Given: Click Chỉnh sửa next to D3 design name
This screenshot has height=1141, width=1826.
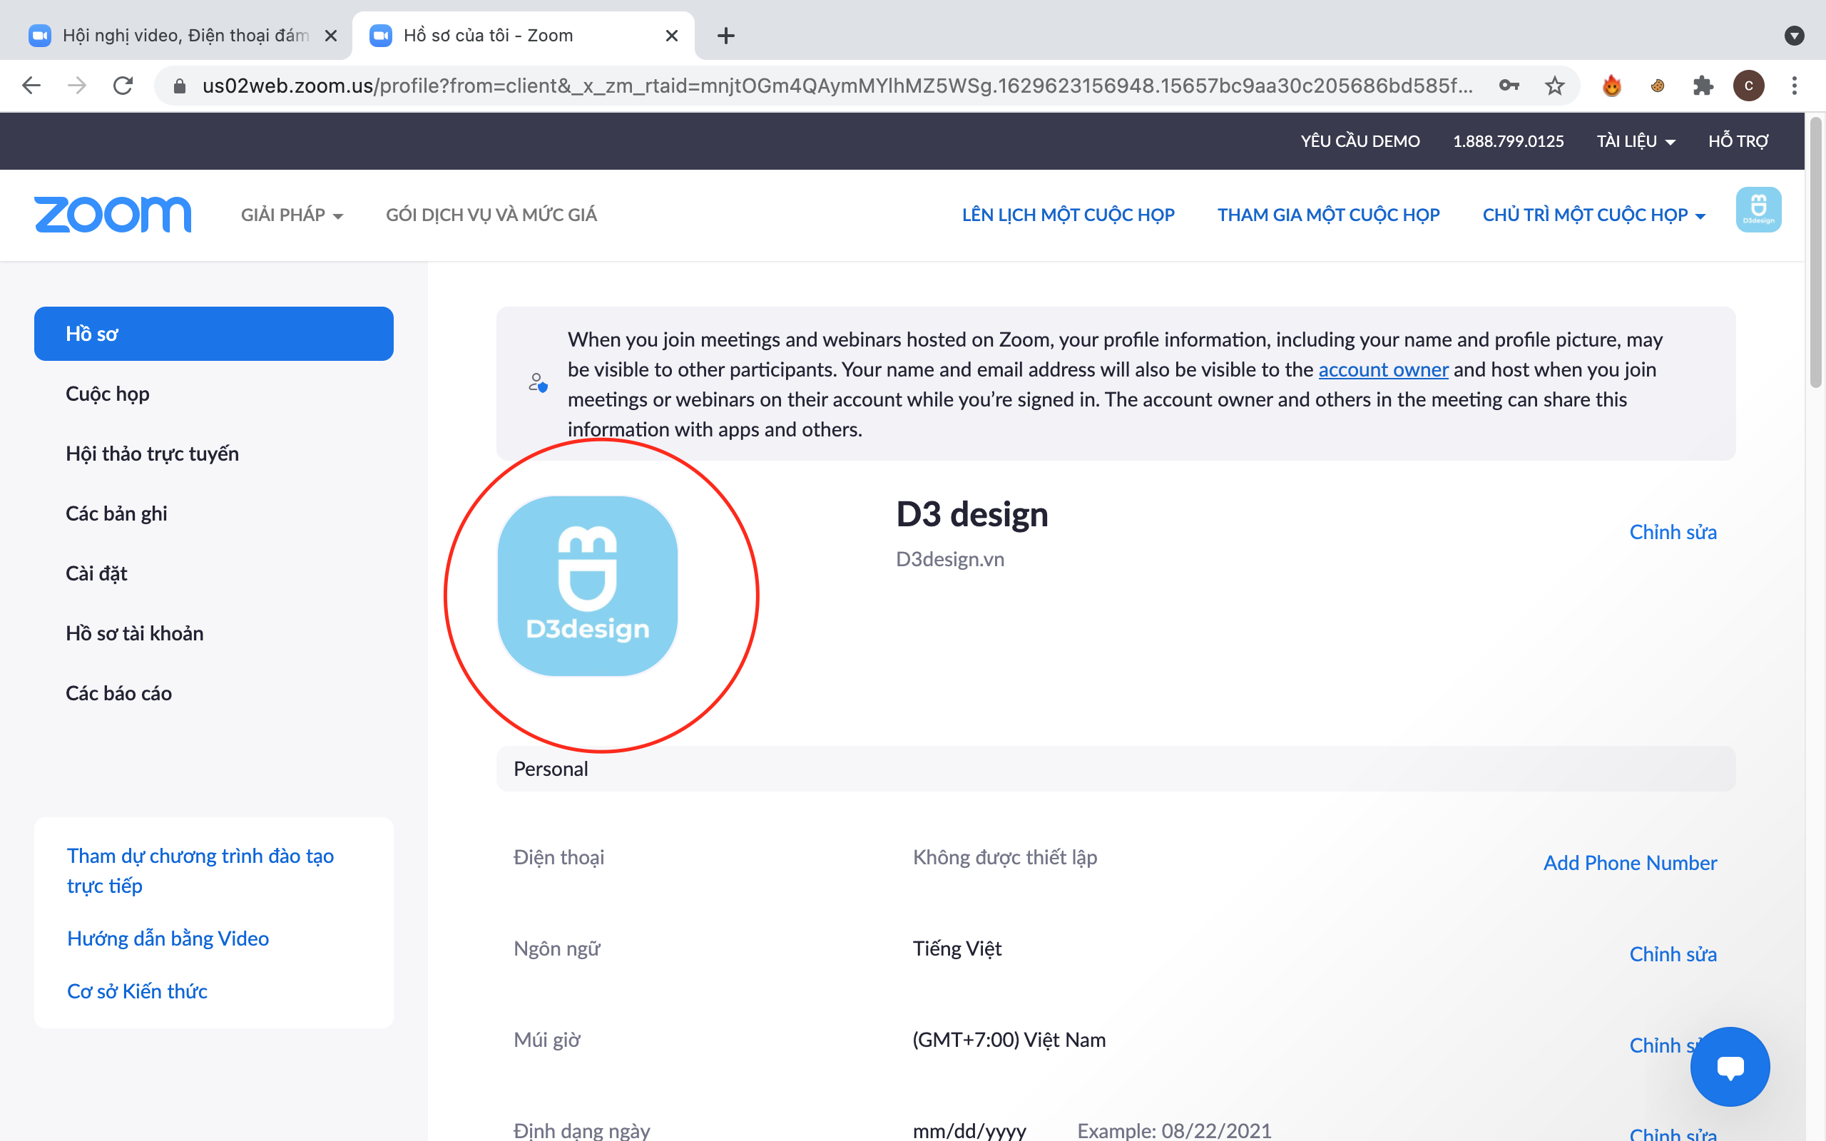Looking at the screenshot, I should point(1673,532).
